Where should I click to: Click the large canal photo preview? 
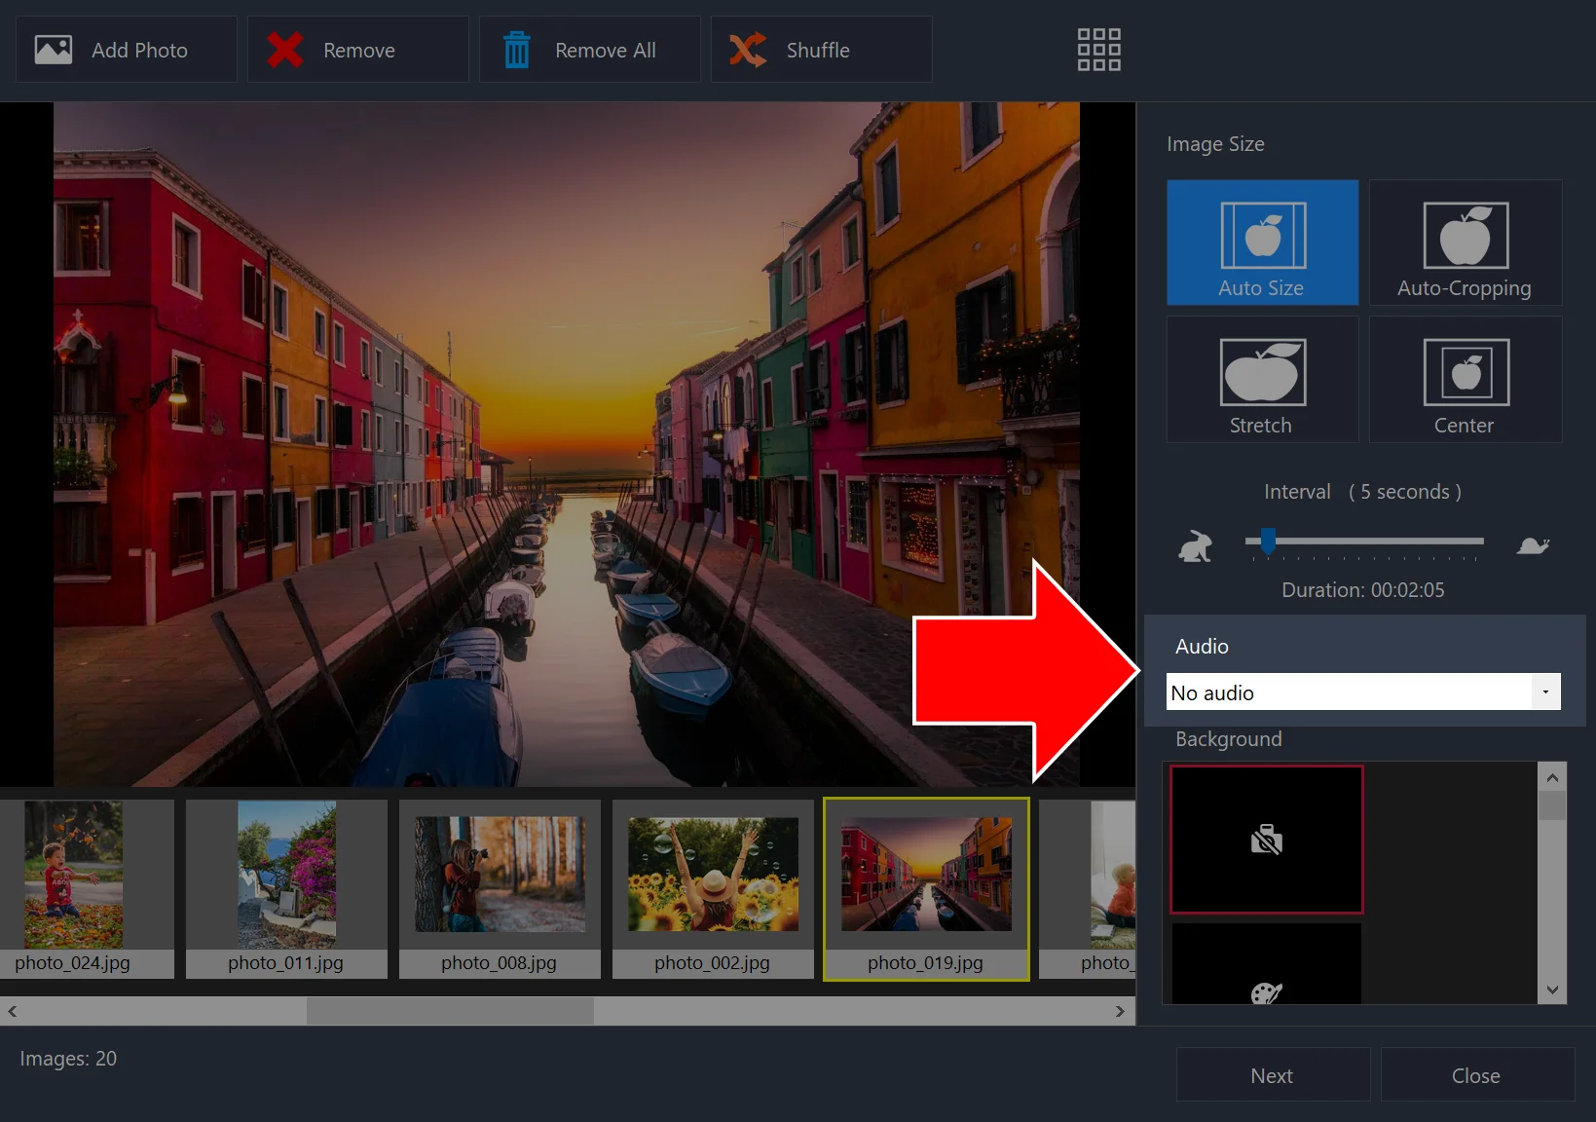[567, 444]
